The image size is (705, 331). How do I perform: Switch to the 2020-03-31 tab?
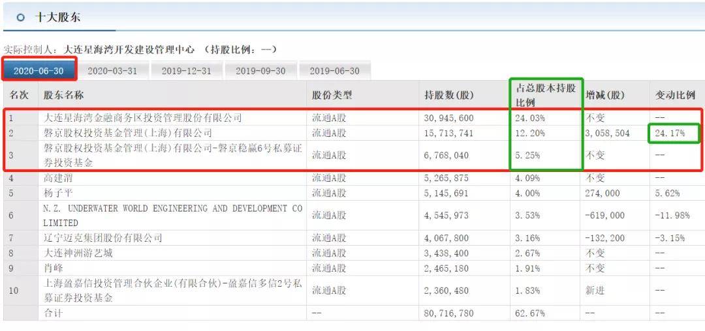112,70
